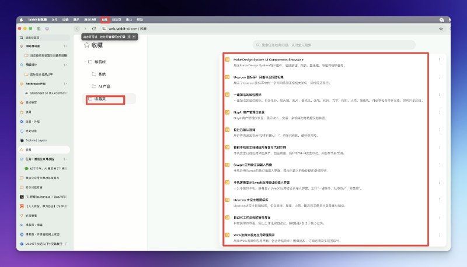Click the reload page icon
The image size is (467, 267).
pyautogui.click(x=93, y=28)
